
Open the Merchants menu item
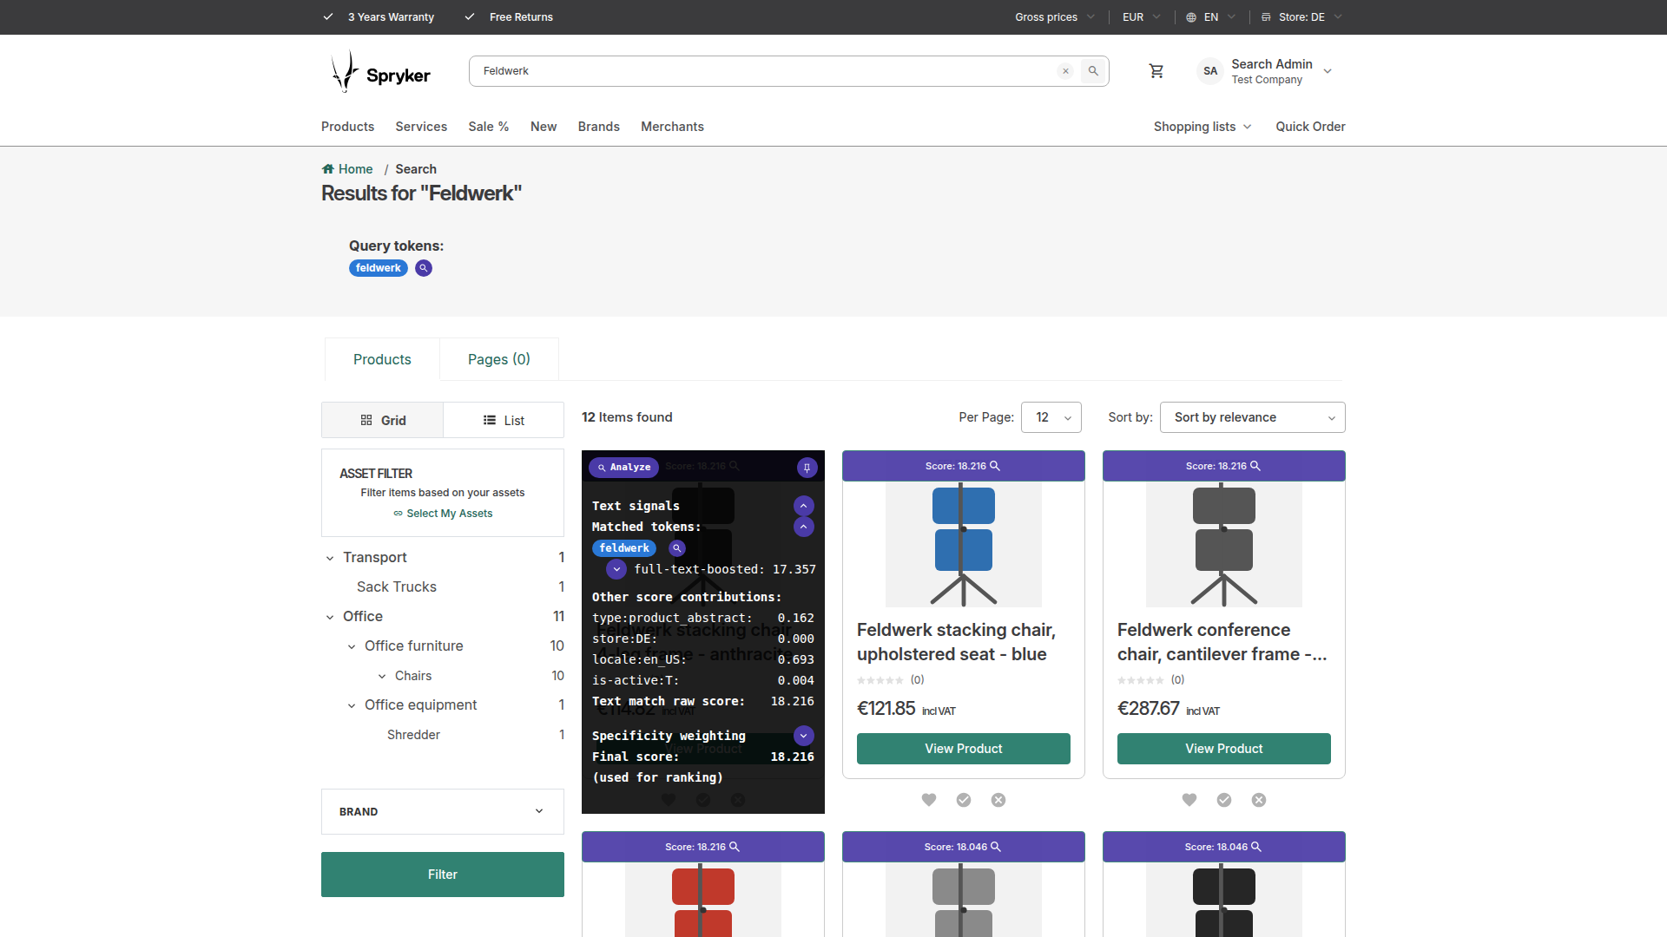[672, 127]
